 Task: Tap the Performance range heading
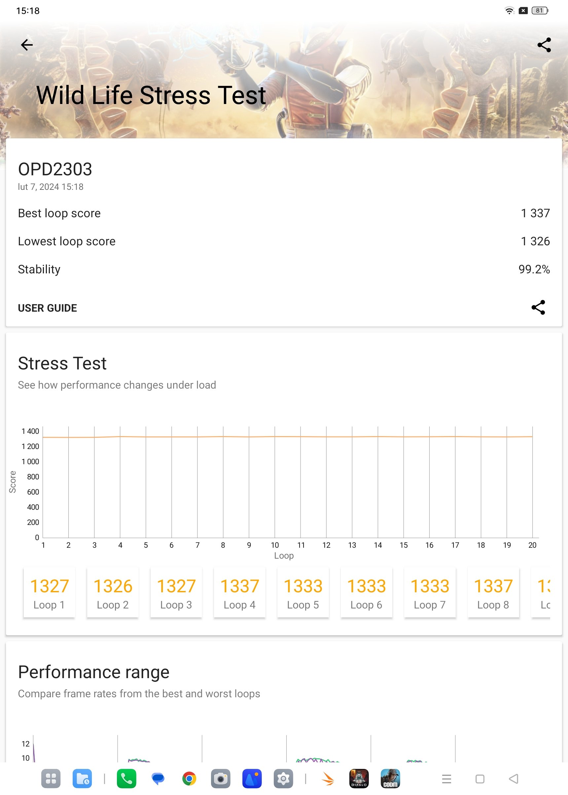tap(94, 672)
